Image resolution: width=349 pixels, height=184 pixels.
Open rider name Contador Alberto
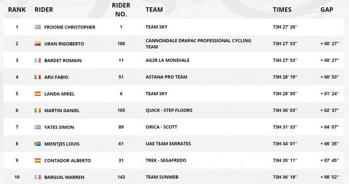click(67, 161)
